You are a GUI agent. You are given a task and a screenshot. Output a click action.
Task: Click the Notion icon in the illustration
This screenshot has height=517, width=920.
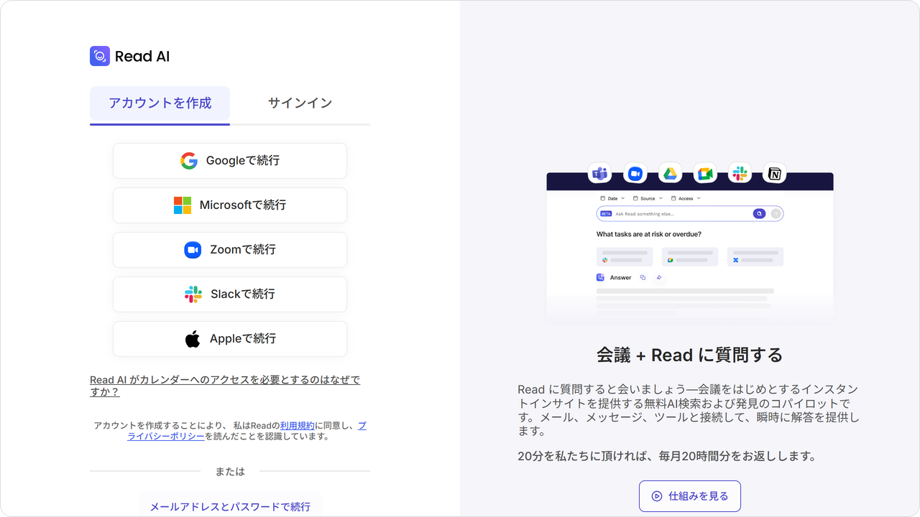point(775,173)
